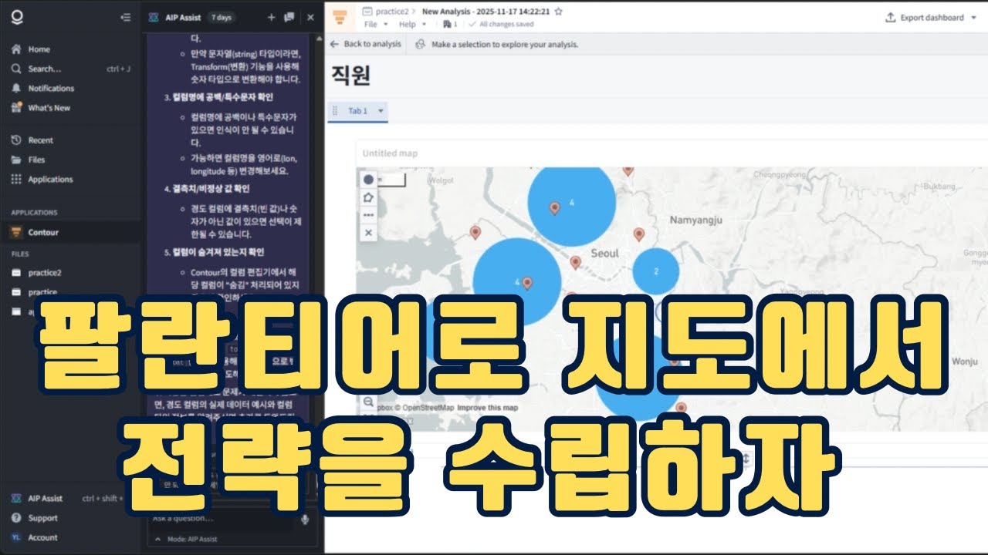Open the Search entry in the sidebar
This screenshot has width=988, height=555.
click(x=45, y=69)
